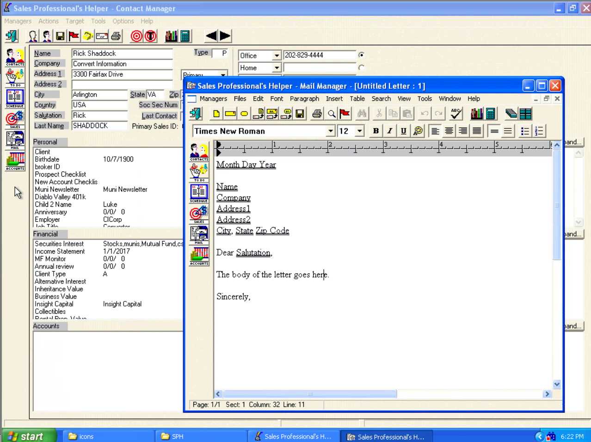
Task: Open To Do from Contact Manager sidebar
Action: 15,78
